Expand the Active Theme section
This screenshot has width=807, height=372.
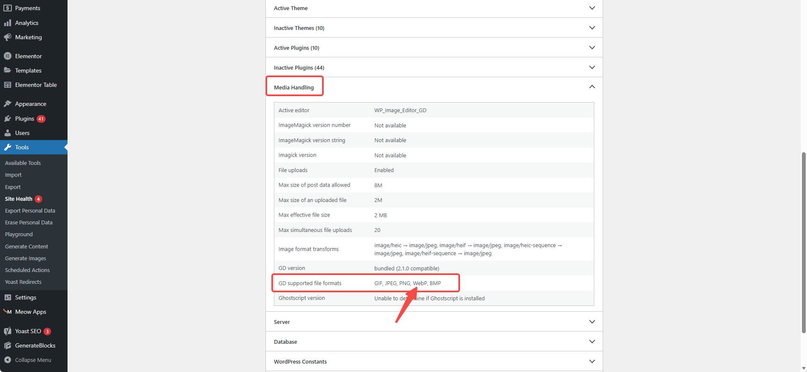(x=592, y=8)
